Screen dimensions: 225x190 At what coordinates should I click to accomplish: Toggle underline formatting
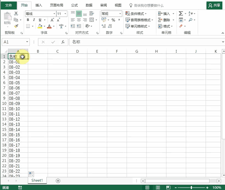[x=40, y=20]
